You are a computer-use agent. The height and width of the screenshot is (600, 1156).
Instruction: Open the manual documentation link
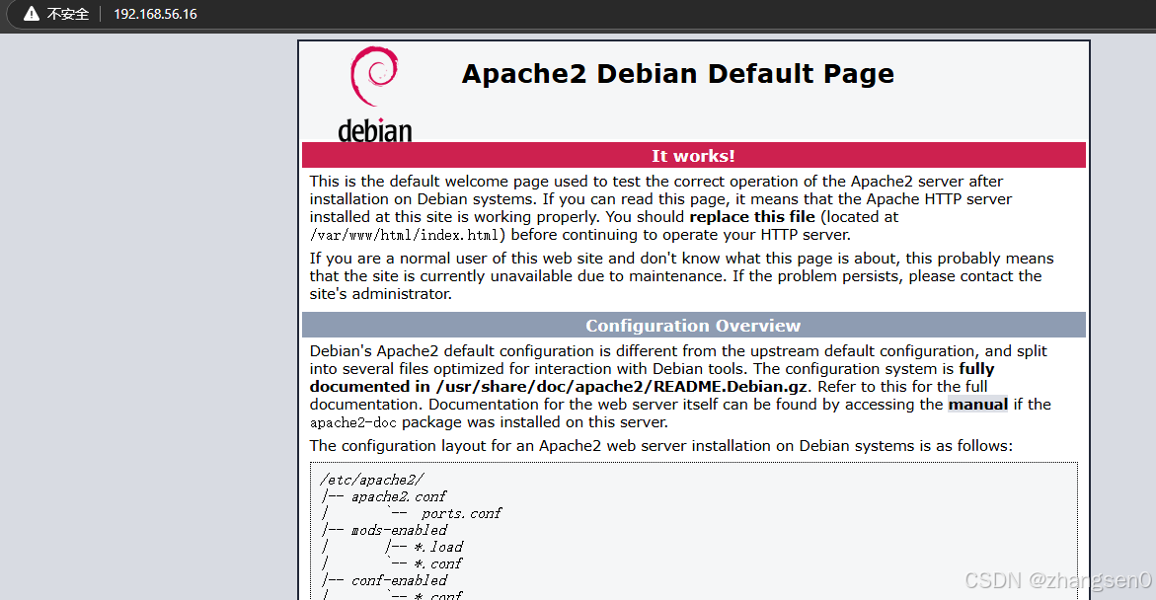[977, 404]
